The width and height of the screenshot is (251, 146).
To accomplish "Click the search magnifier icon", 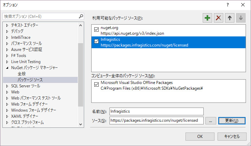I will [x=81, y=16].
